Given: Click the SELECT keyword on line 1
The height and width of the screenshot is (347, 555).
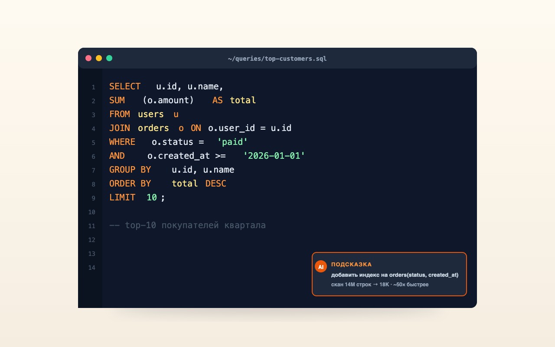Looking at the screenshot, I should click(125, 86).
